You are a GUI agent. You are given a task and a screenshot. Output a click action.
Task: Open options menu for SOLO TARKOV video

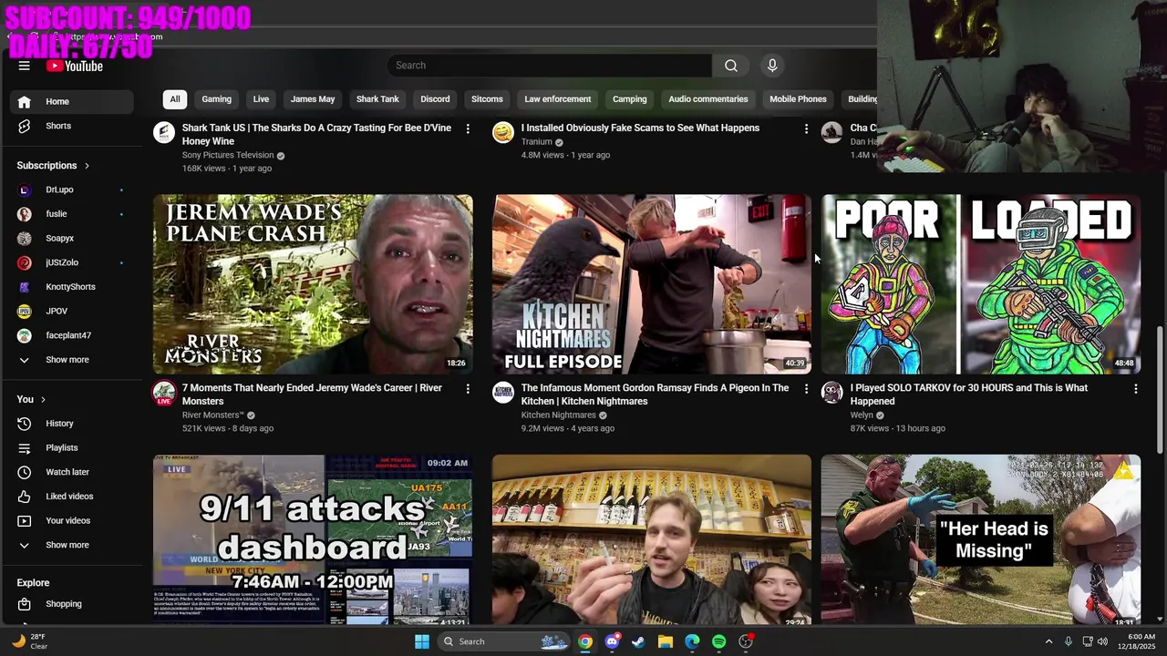[1135, 389]
